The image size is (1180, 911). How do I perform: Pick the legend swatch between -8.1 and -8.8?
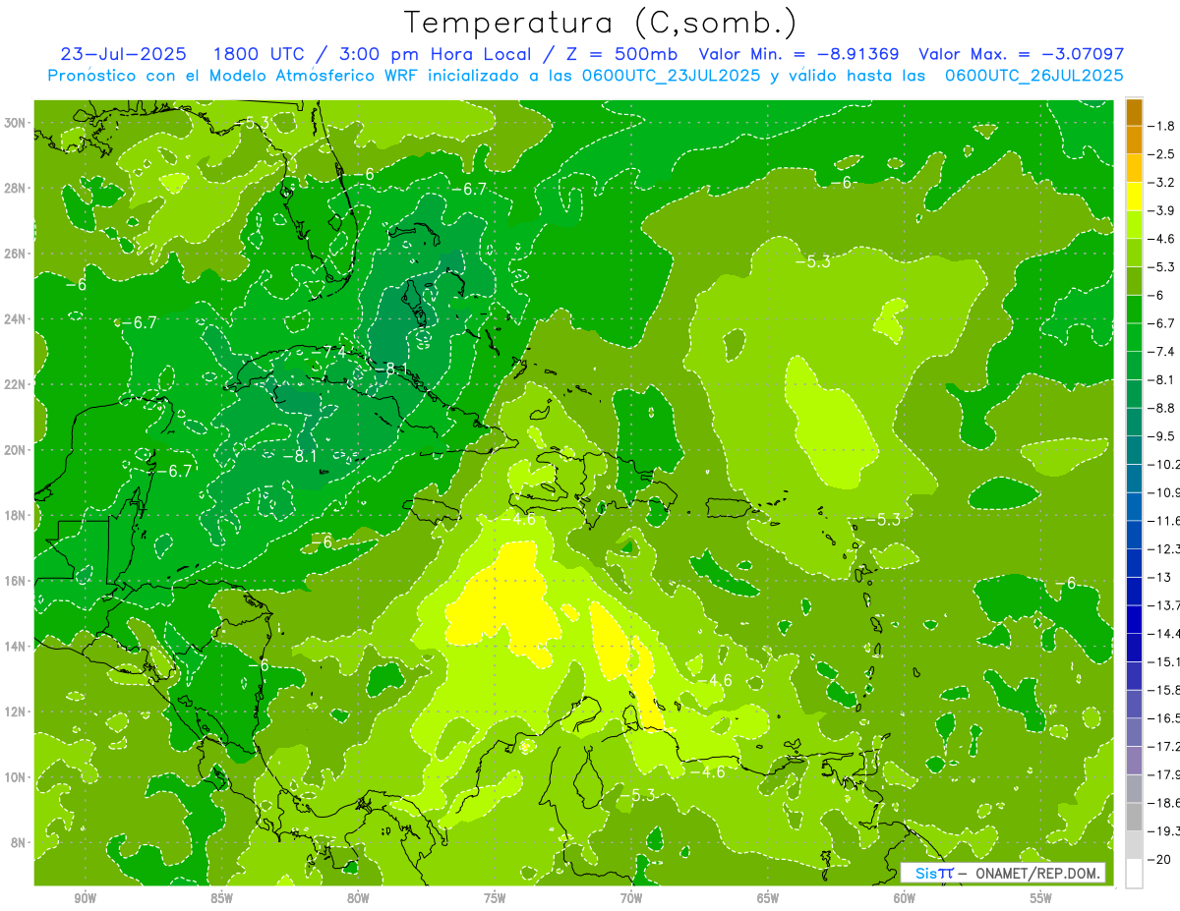coord(1134,393)
